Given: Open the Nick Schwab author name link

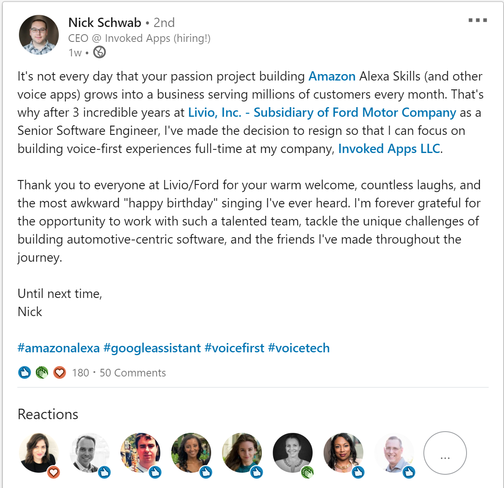Looking at the screenshot, I should pos(105,23).
